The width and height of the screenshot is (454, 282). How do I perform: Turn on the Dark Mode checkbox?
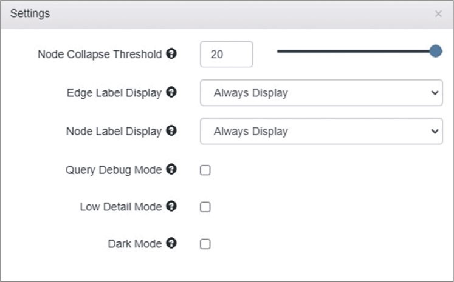pyautogui.click(x=205, y=244)
